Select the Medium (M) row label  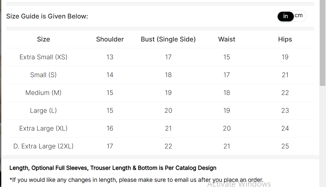pyautogui.click(x=44, y=93)
